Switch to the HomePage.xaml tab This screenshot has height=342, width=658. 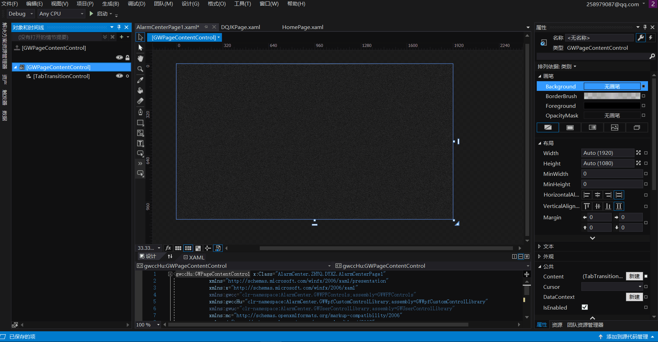[x=303, y=27]
